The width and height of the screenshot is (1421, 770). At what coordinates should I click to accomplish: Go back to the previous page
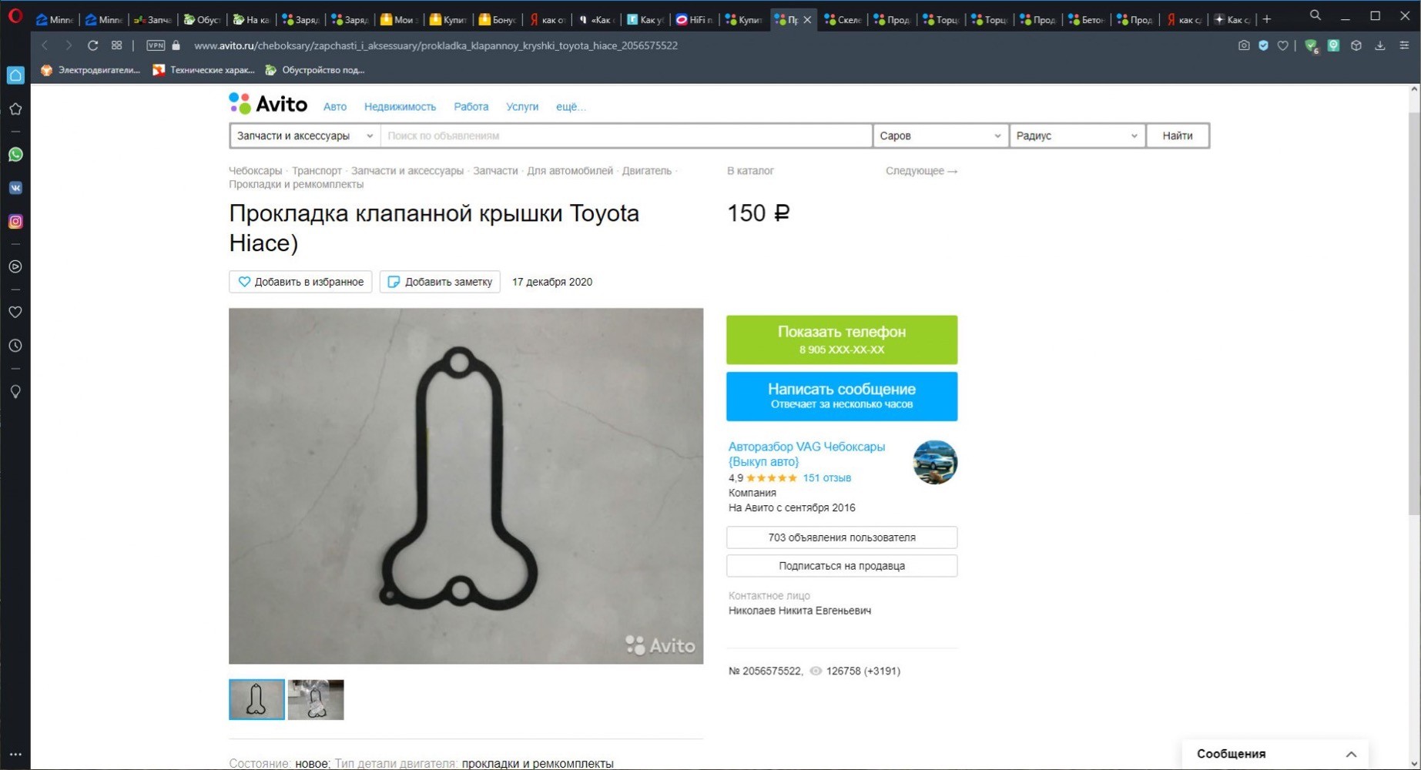coord(45,45)
